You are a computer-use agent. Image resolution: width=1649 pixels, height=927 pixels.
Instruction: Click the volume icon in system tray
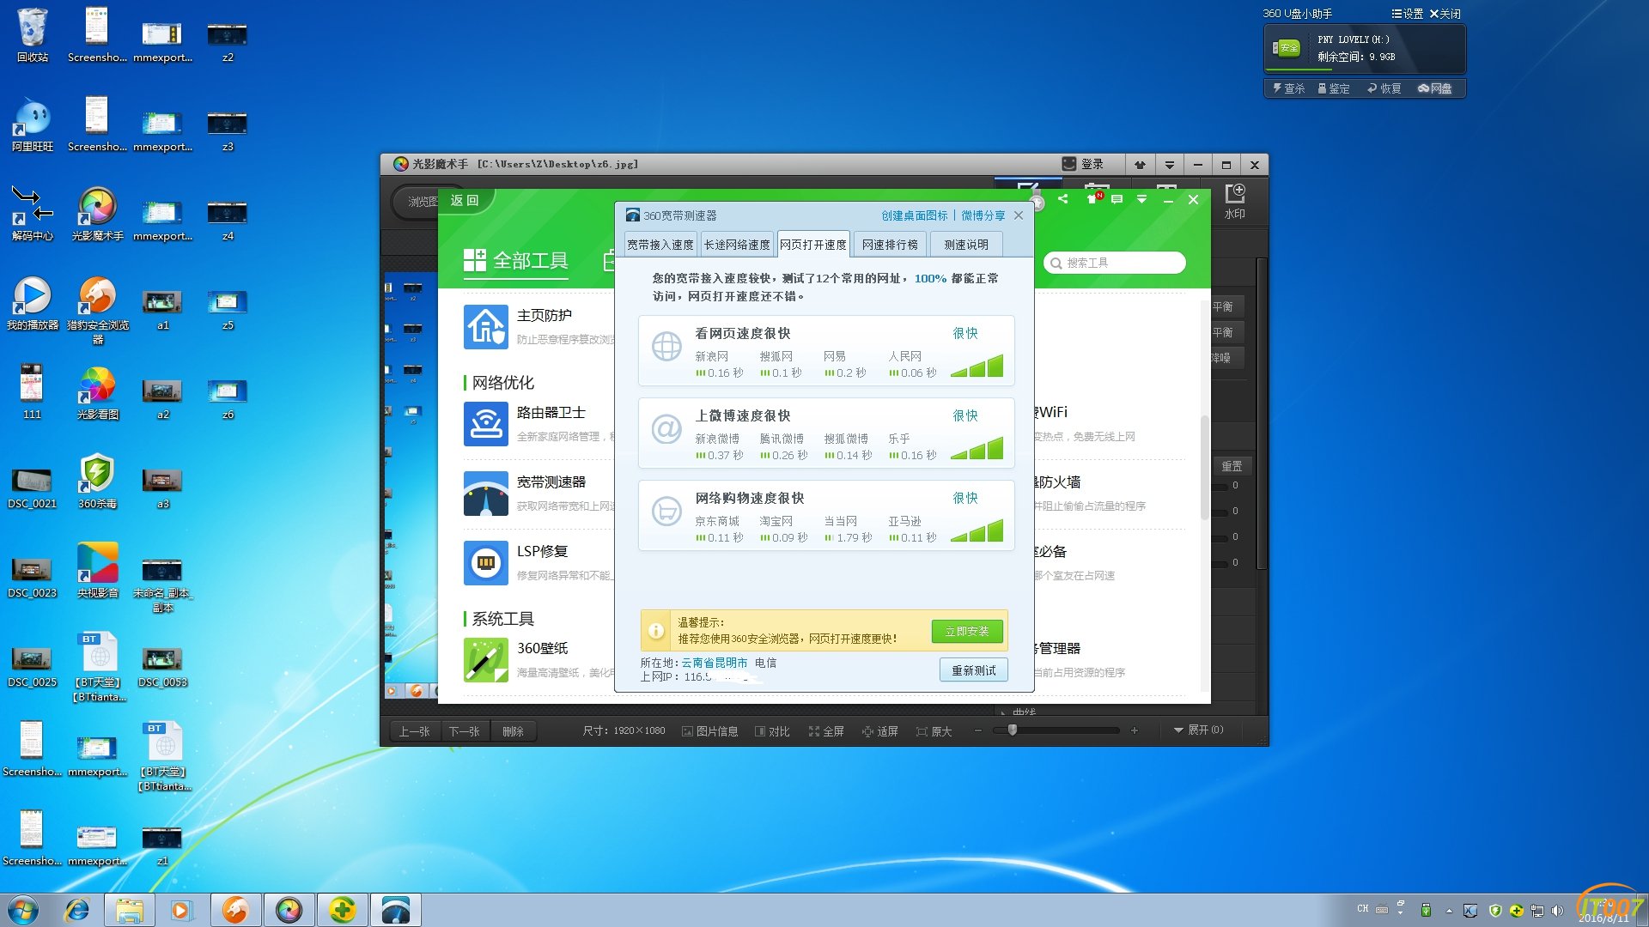pyautogui.click(x=1557, y=910)
